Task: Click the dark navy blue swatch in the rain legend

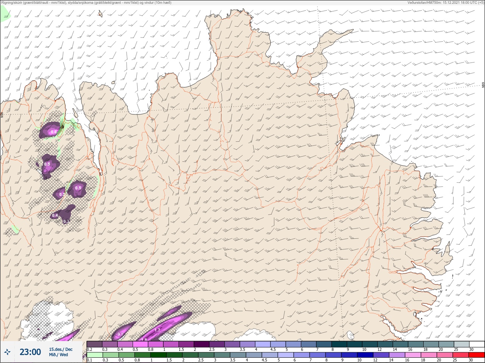Action: click(365, 355)
